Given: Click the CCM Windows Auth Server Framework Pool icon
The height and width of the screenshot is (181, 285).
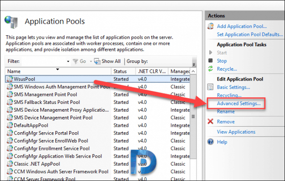Looking at the screenshot, I should click(x=10, y=172).
